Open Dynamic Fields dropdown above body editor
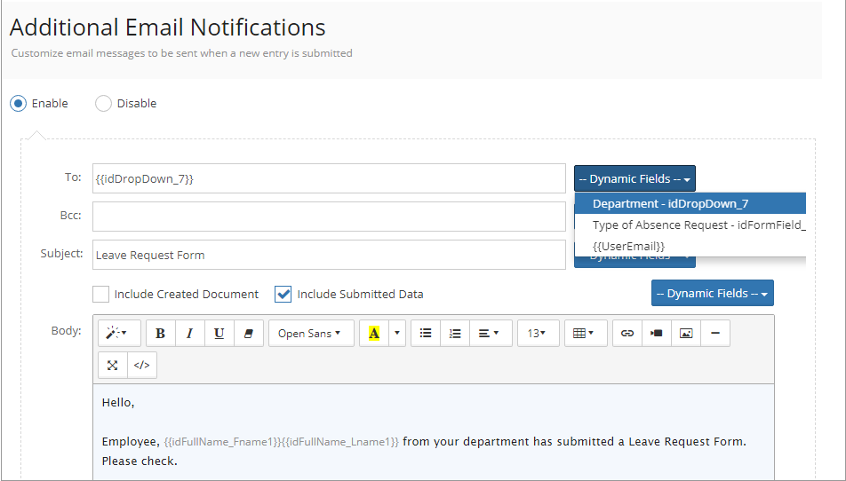The width and height of the screenshot is (846, 481). (x=712, y=293)
